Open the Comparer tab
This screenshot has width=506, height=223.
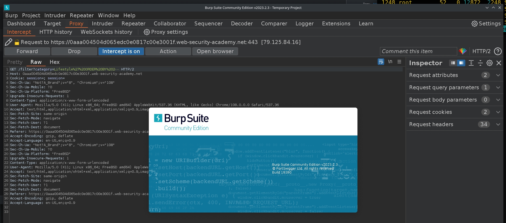coord(274,24)
